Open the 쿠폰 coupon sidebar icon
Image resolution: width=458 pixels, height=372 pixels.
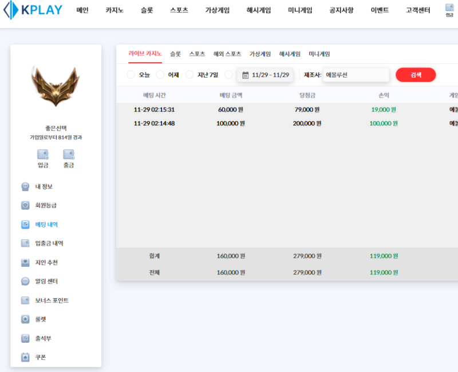coord(24,357)
